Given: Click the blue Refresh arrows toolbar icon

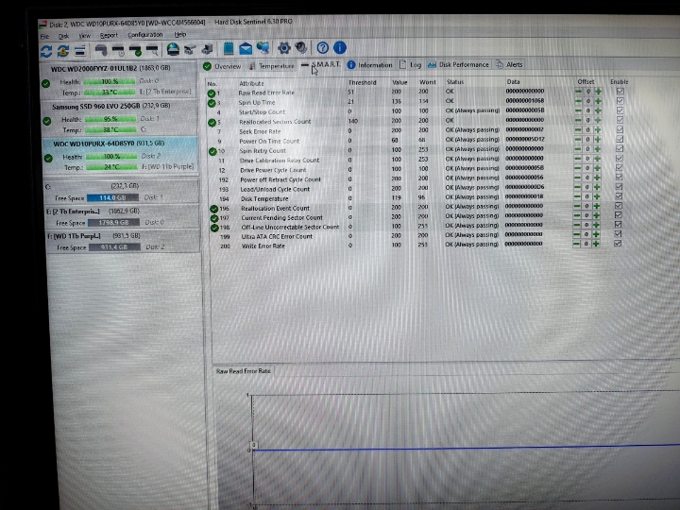Looking at the screenshot, I should 46,52.
